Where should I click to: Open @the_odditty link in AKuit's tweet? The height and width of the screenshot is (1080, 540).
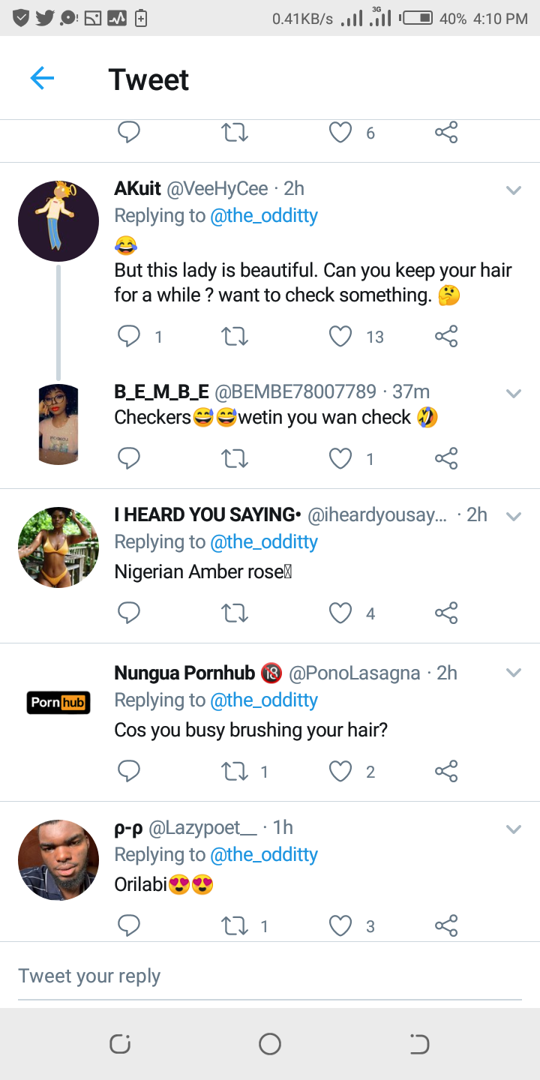264,216
